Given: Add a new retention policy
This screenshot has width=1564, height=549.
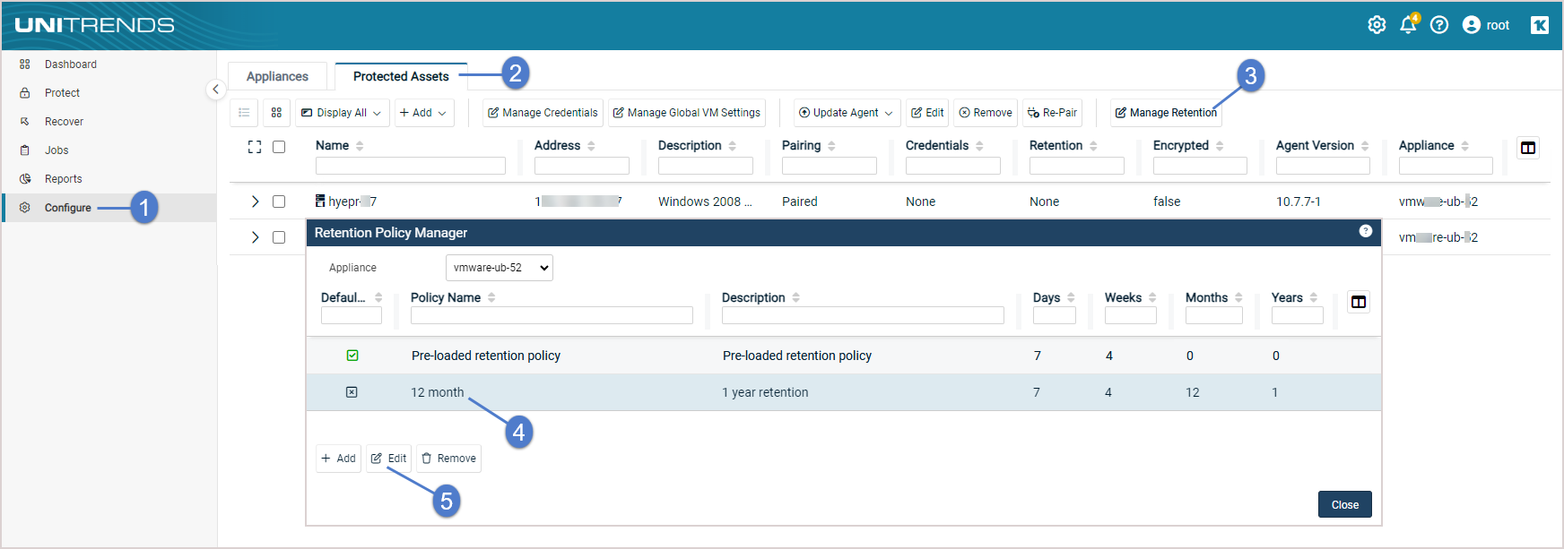Looking at the screenshot, I should click(x=338, y=459).
